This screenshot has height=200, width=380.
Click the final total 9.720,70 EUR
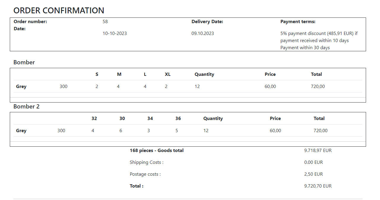tap(318, 186)
